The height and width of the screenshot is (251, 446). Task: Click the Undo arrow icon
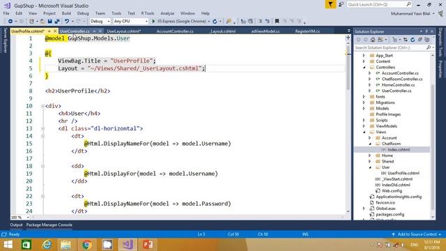(x=67, y=22)
